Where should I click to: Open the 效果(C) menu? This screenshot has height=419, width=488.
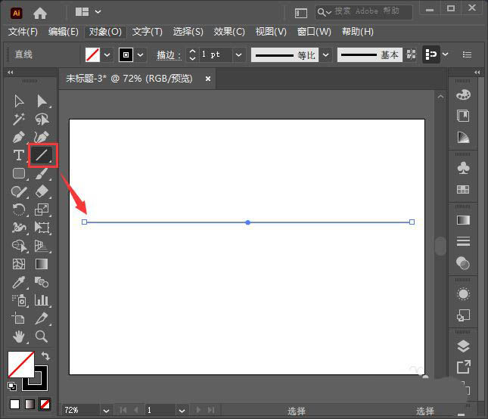229,32
